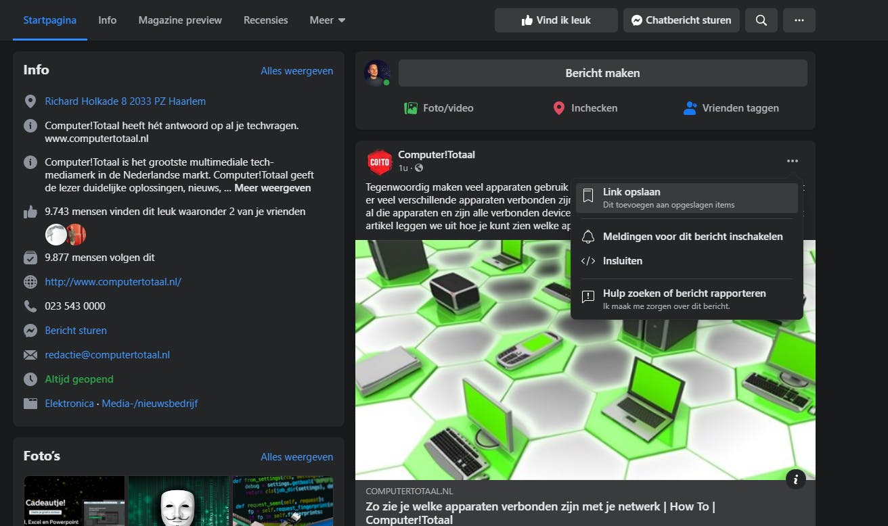Click the info icon beside multimediale description
Image resolution: width=888 pixels, height=526 pixels.
[30, 162]
